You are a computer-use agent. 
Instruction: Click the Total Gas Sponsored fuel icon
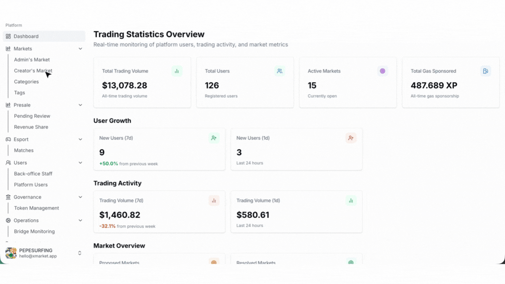point(485,71)
